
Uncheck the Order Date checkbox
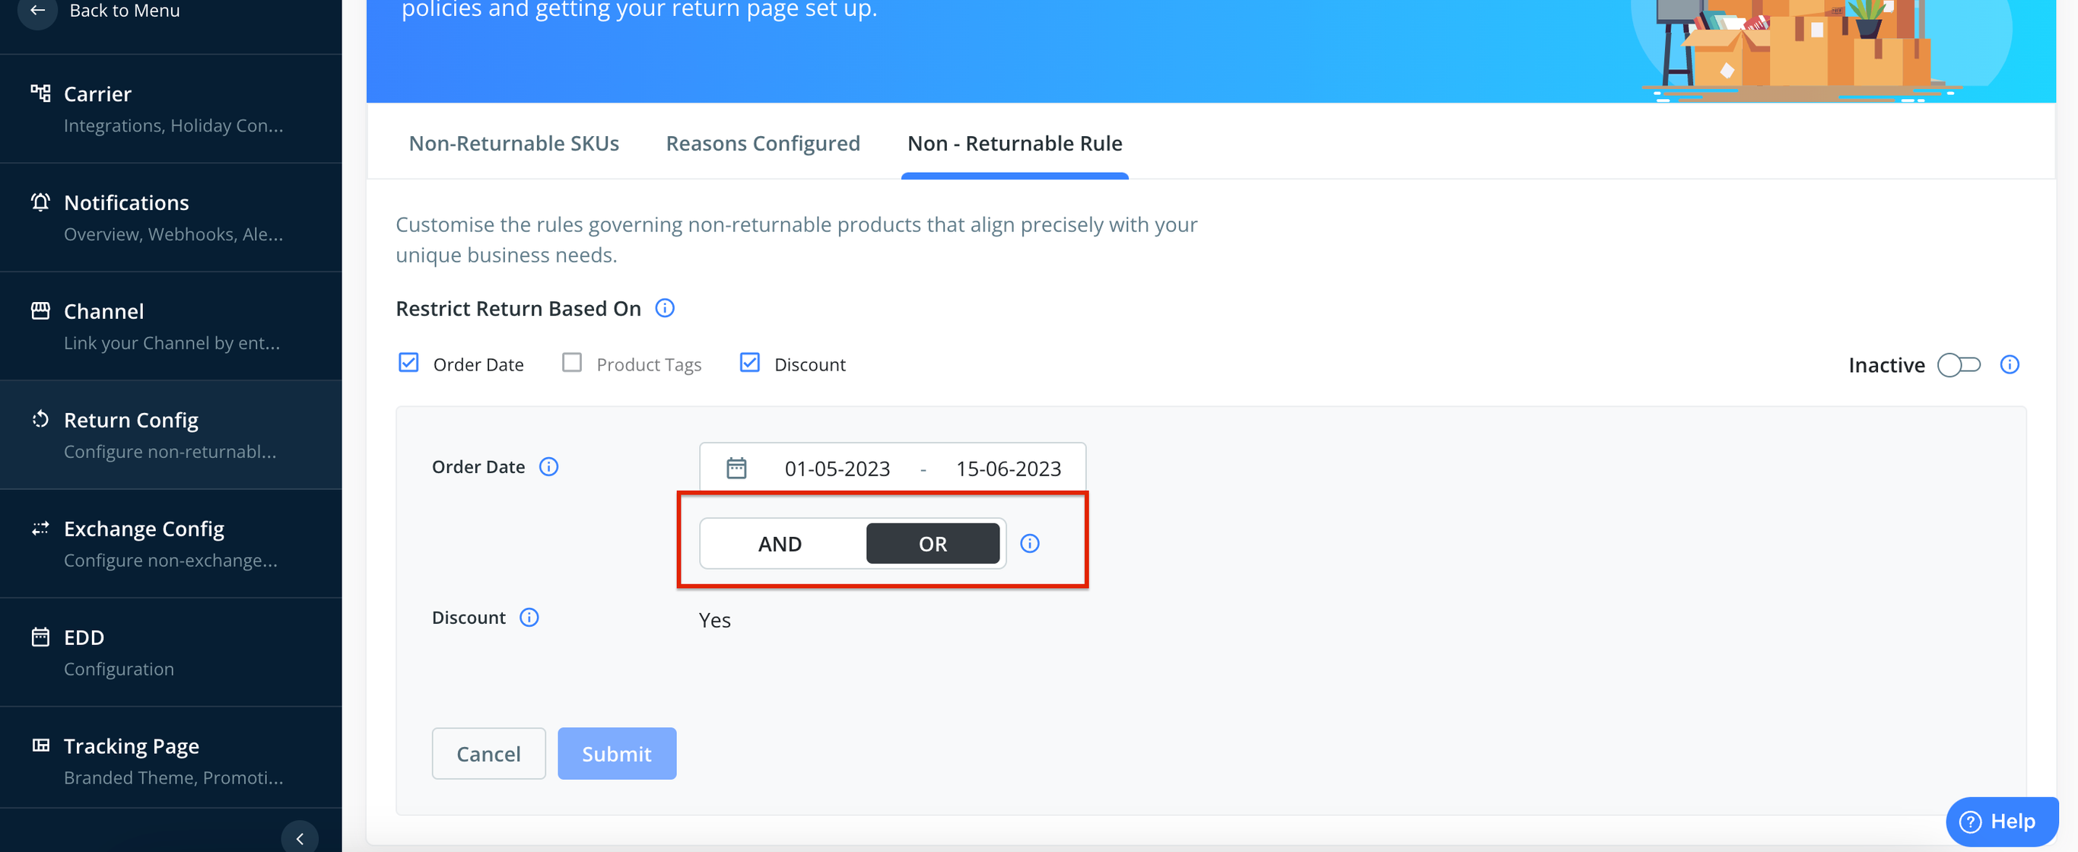coord(409,363)
